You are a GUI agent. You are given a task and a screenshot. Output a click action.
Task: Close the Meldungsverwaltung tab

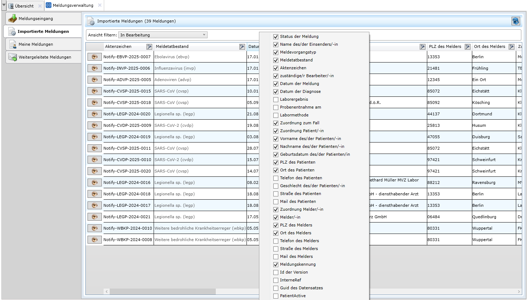100,5
